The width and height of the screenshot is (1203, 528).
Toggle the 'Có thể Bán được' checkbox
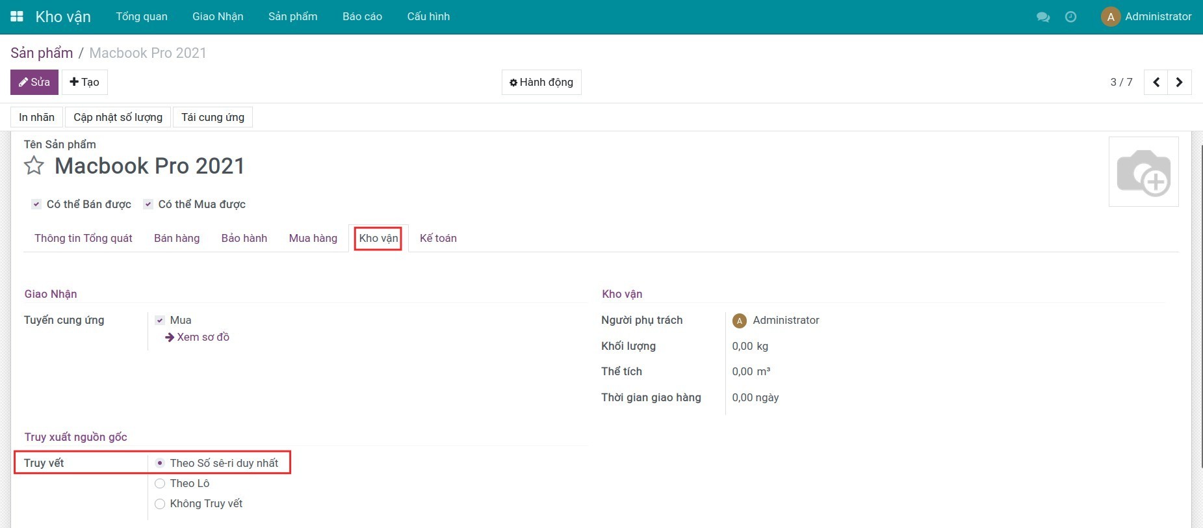click(x=36, y=204)
